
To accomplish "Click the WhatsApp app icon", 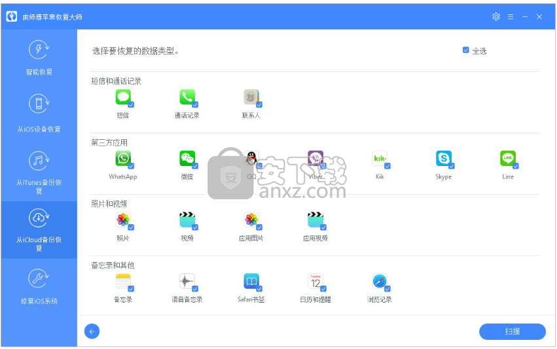I will pyautogui.click(x=123, y=158).
